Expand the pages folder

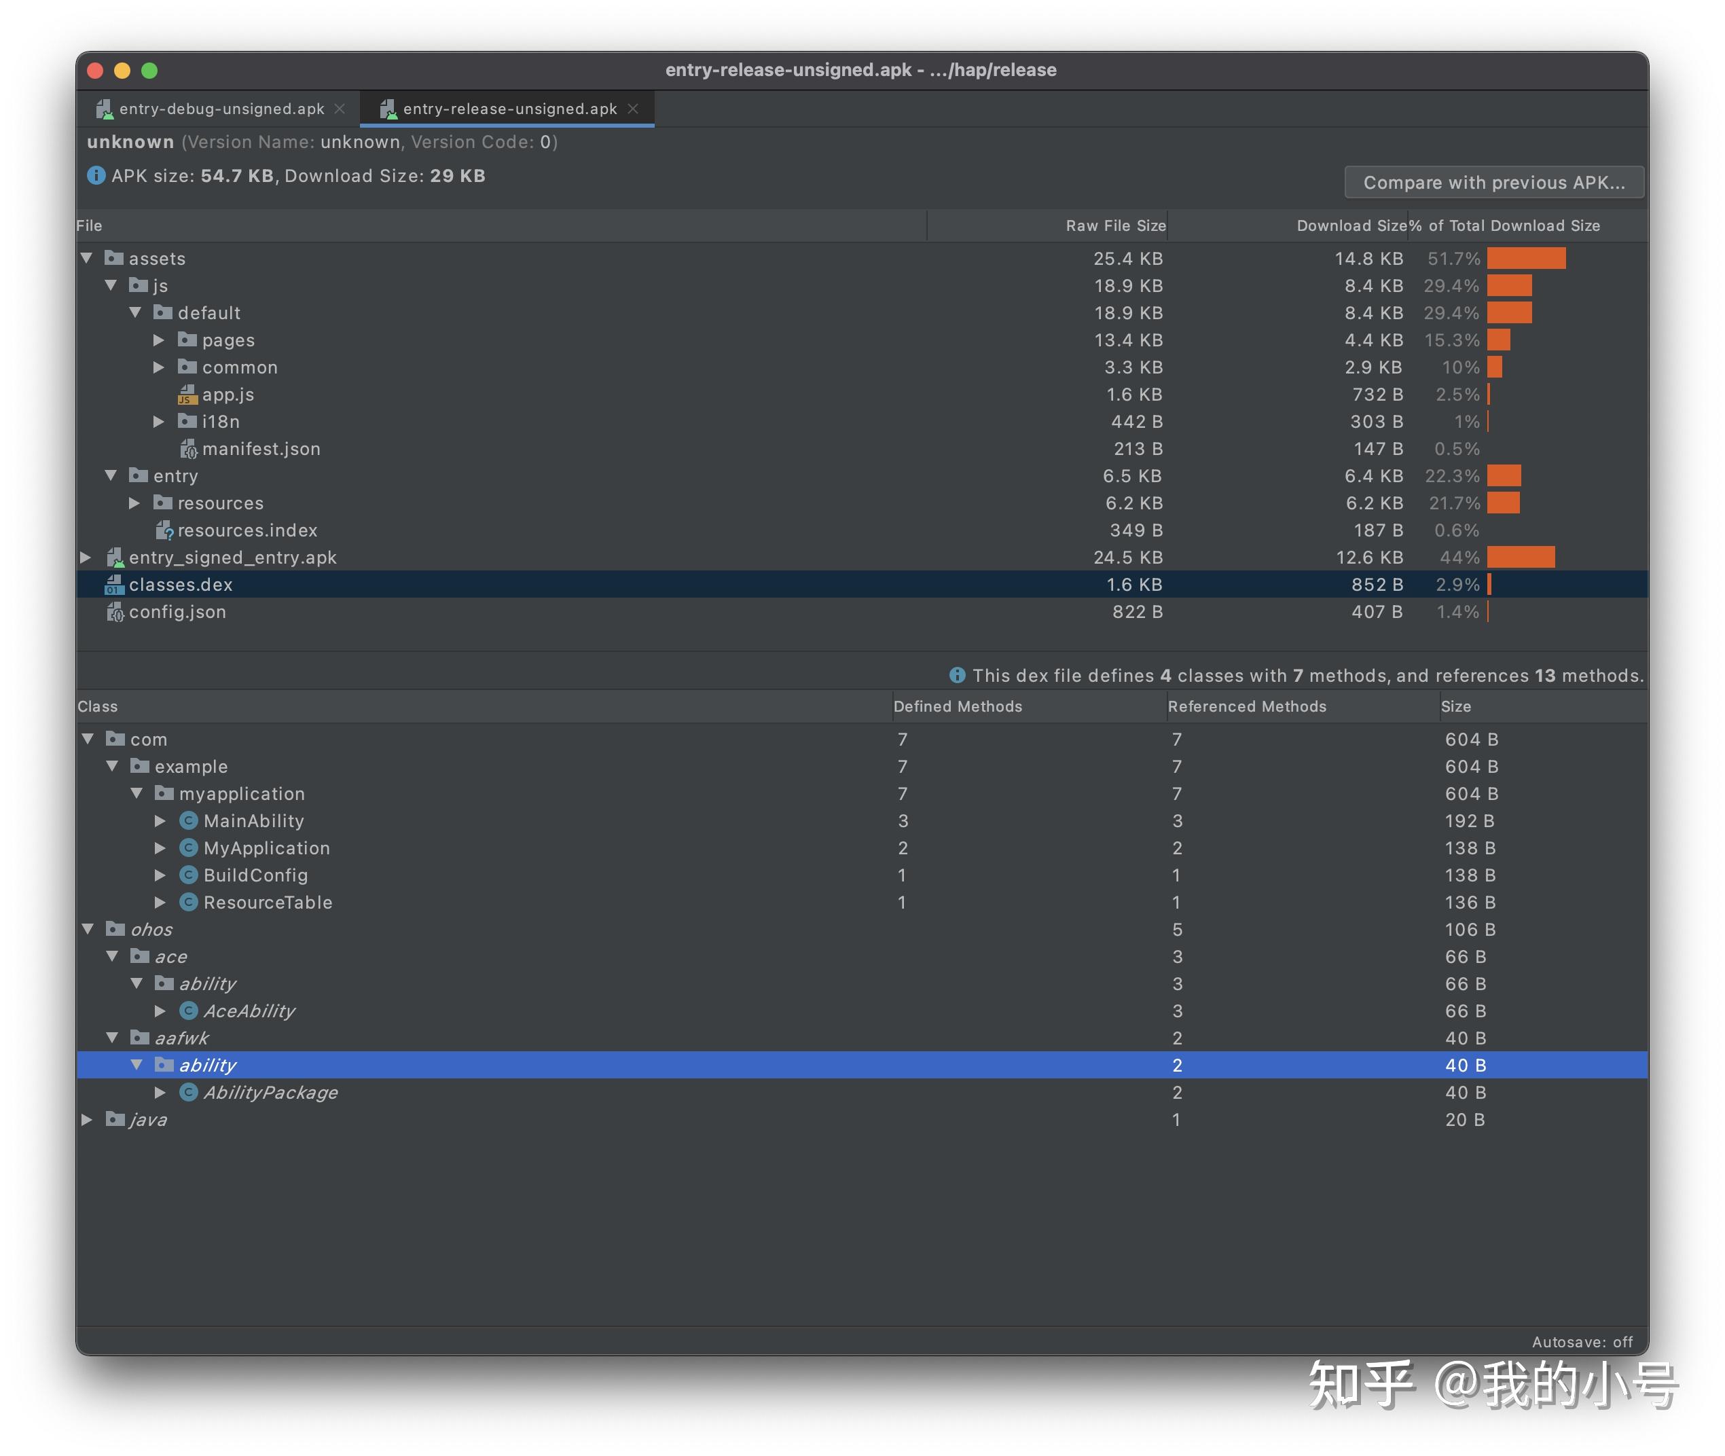point(160,340)
